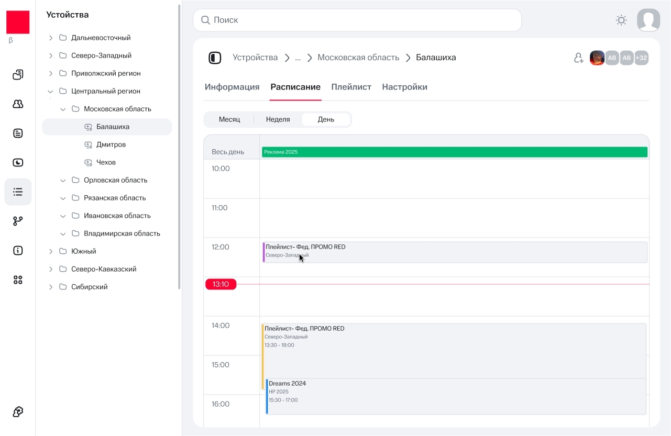Screen dimensions: 671x436
Task: Toggle the sidebar panel icon near breadcrumbs
Action: [x=215, y=58]
